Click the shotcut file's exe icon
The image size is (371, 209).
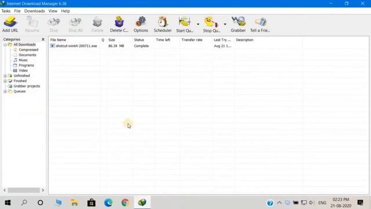coord(53,46)
